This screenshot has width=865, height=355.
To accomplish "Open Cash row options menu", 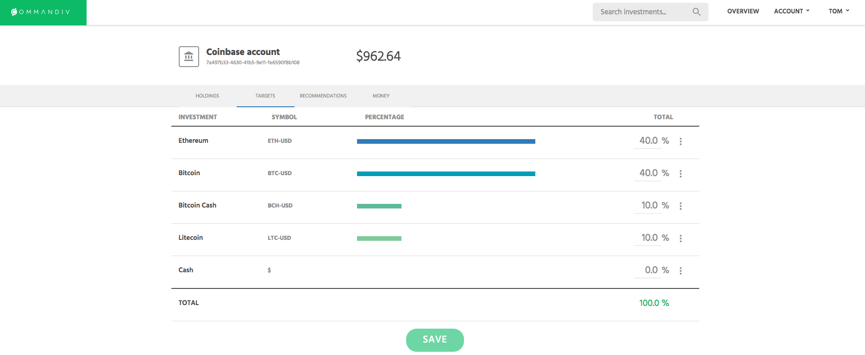I will 681,271.
